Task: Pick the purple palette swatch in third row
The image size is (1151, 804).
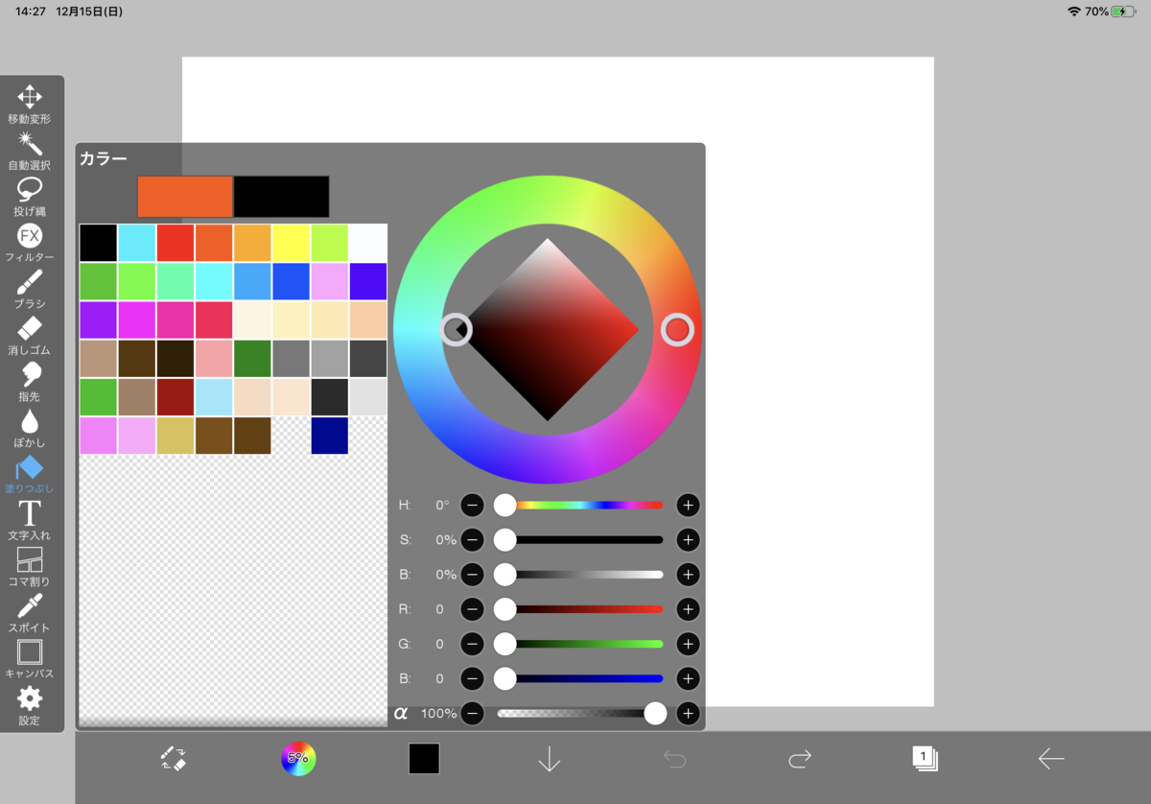Action: (x=99, y=319)
